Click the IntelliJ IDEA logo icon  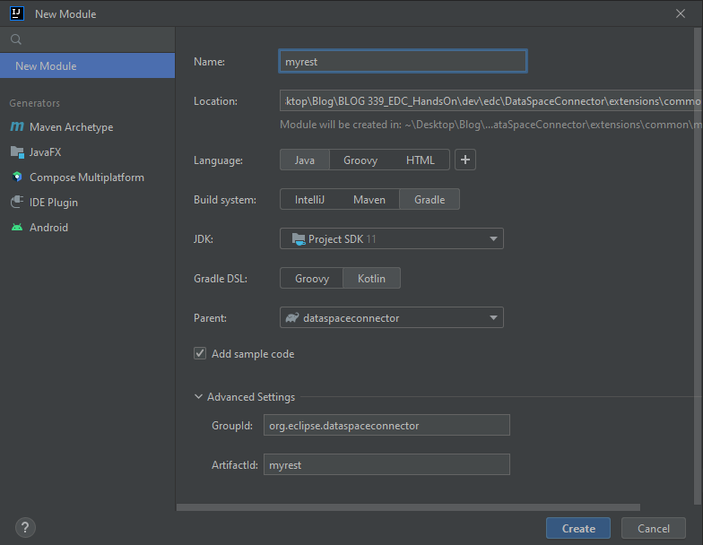click(17, 13)
